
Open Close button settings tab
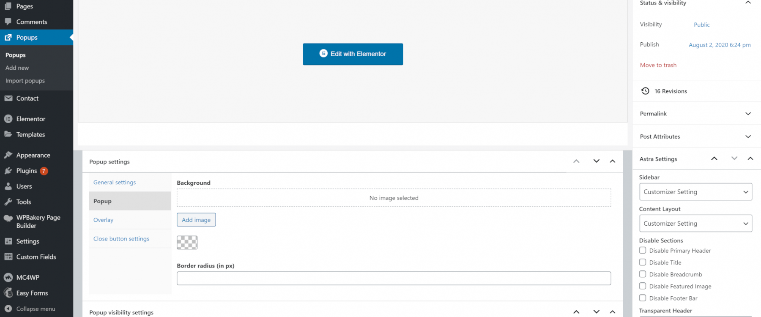point(121,239)
